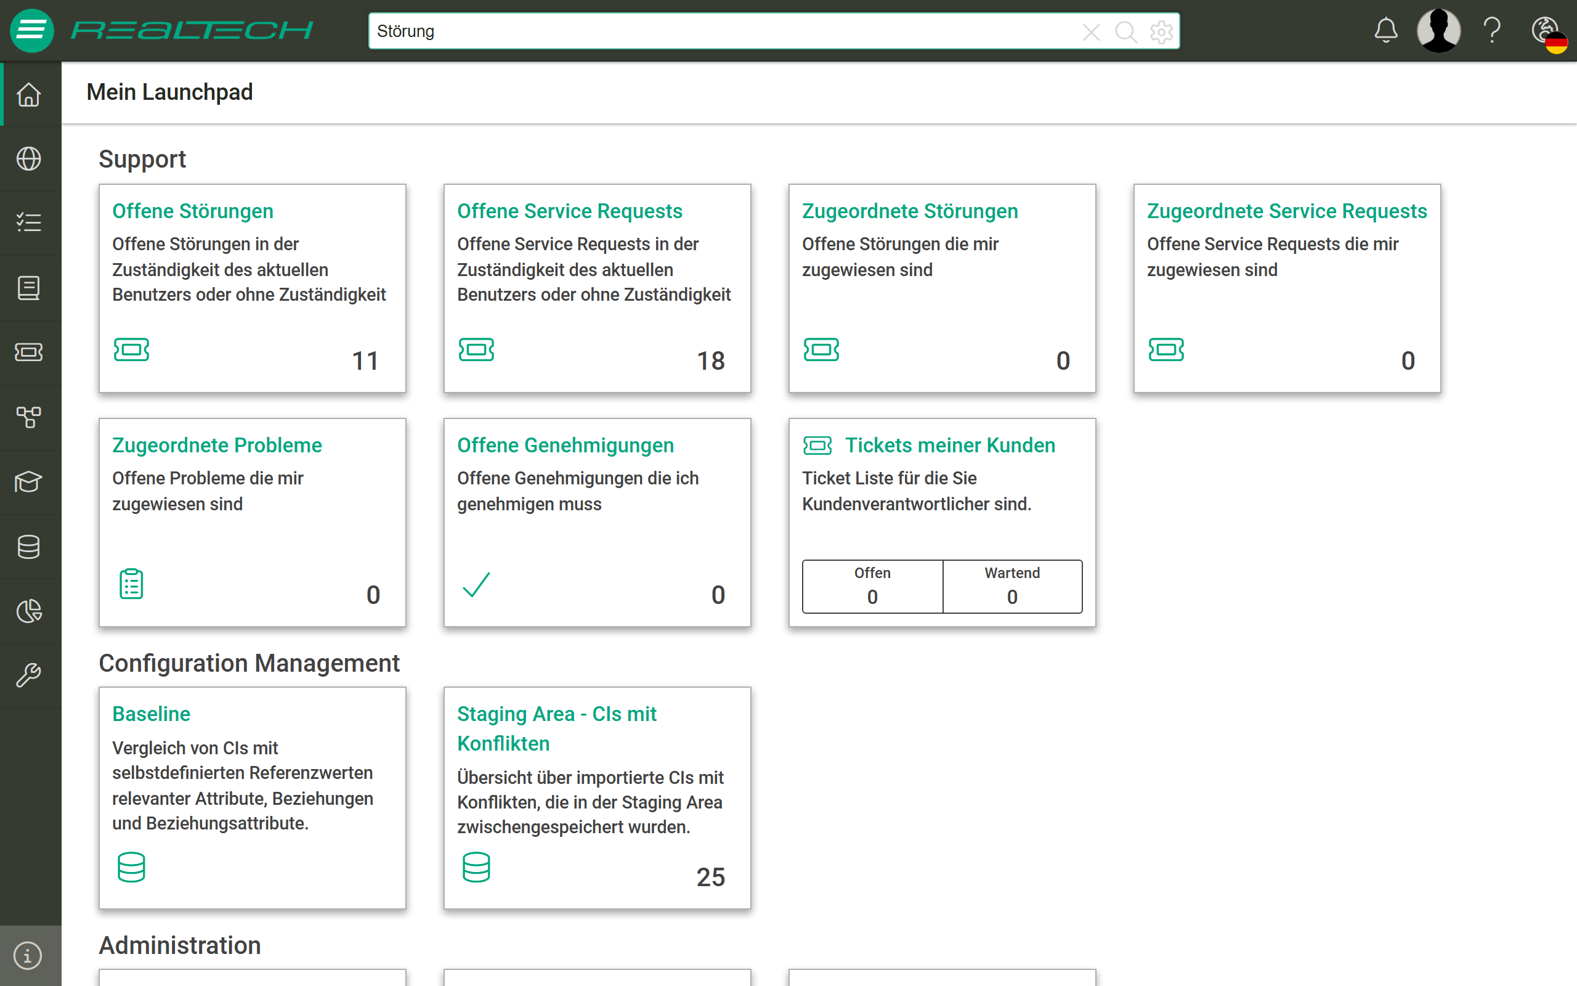Click the ticket icon in Offene Störungen tile
The height and width of the screenshot is (986, 1577).
coord(131,349)
